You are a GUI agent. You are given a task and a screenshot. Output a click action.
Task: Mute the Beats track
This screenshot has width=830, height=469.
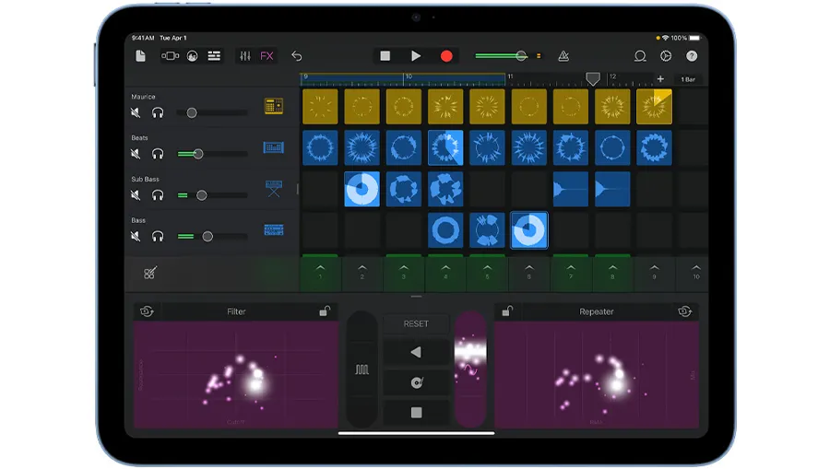pyautogui.click(x=136, y=154)
